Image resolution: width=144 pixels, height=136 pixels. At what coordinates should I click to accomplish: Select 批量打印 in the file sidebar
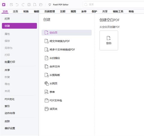10,62
